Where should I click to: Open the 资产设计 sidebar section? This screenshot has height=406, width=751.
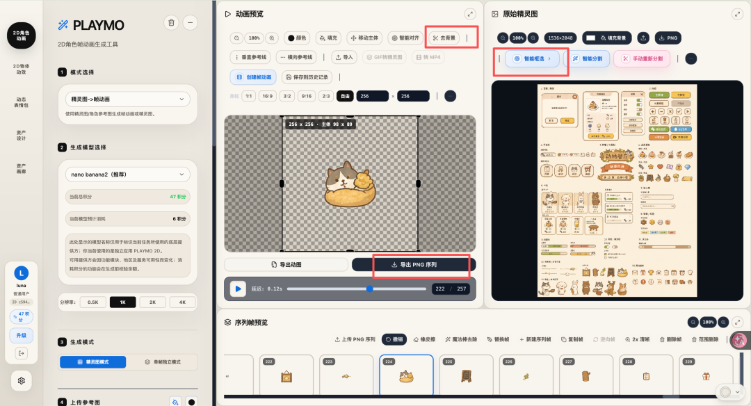click(21, 135)
